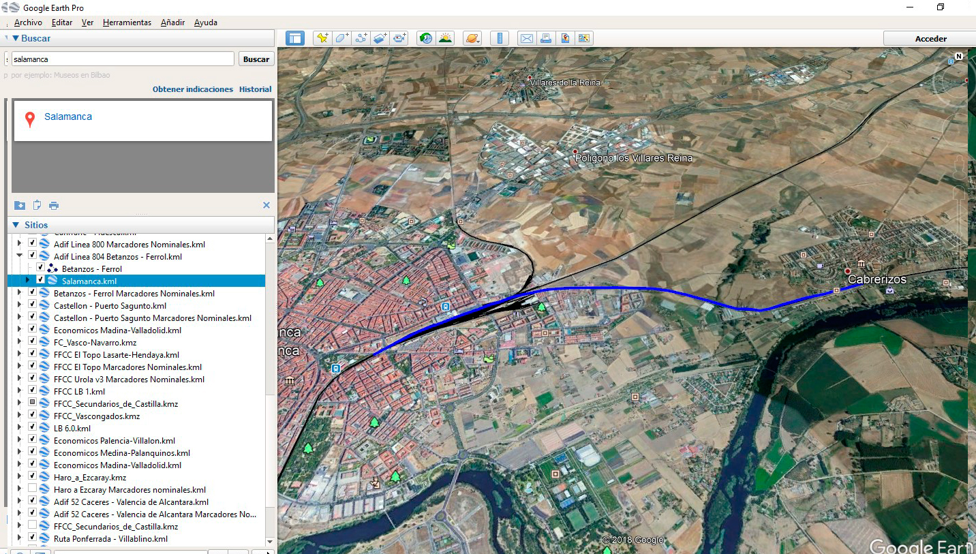Image resolution: width=976 pixels, height=554 pixels.
Task: Uncheck the Betanzos - Ferrol path checkbox
Action: pos(40,268)
